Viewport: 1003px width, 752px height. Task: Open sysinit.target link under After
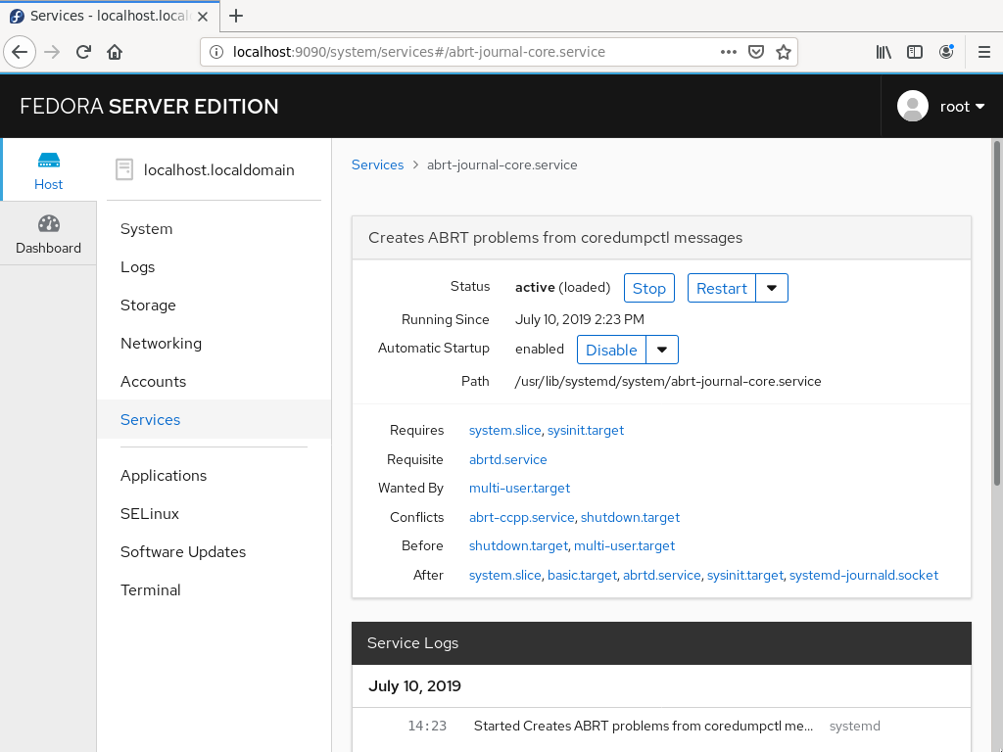click(x=745, y=576)
